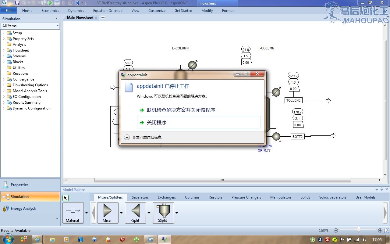Adjust the zoom slider handle
The height and width of the screenshot is (244, 390).
pos(359,230)
